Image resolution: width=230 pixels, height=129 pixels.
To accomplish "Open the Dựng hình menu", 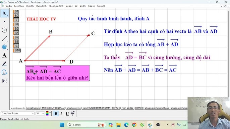I will 41,6.
